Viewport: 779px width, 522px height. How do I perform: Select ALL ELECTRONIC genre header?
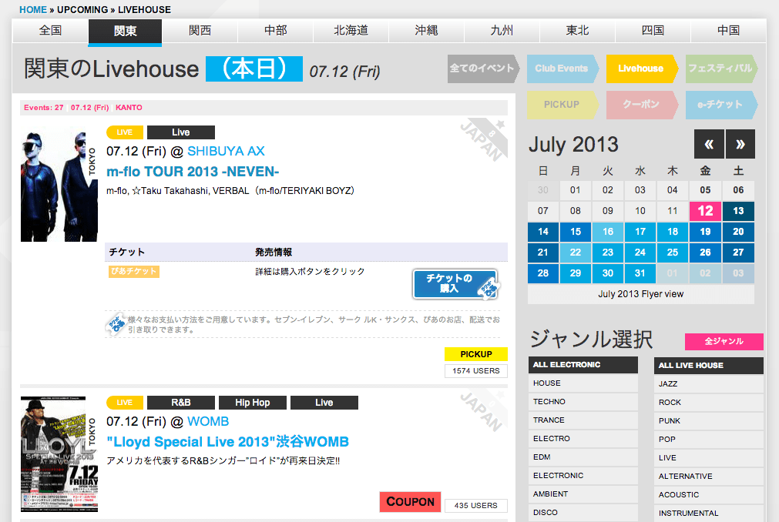(583, 365)
